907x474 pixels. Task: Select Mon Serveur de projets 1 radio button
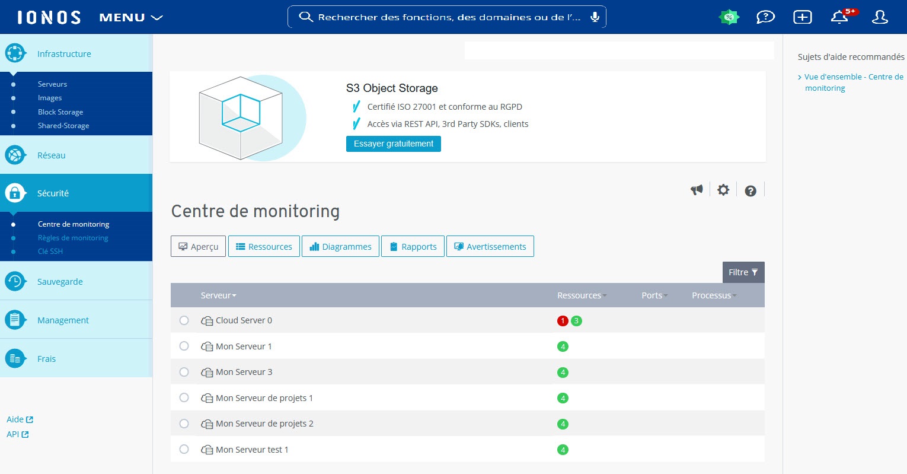click(x=184, y=397)
